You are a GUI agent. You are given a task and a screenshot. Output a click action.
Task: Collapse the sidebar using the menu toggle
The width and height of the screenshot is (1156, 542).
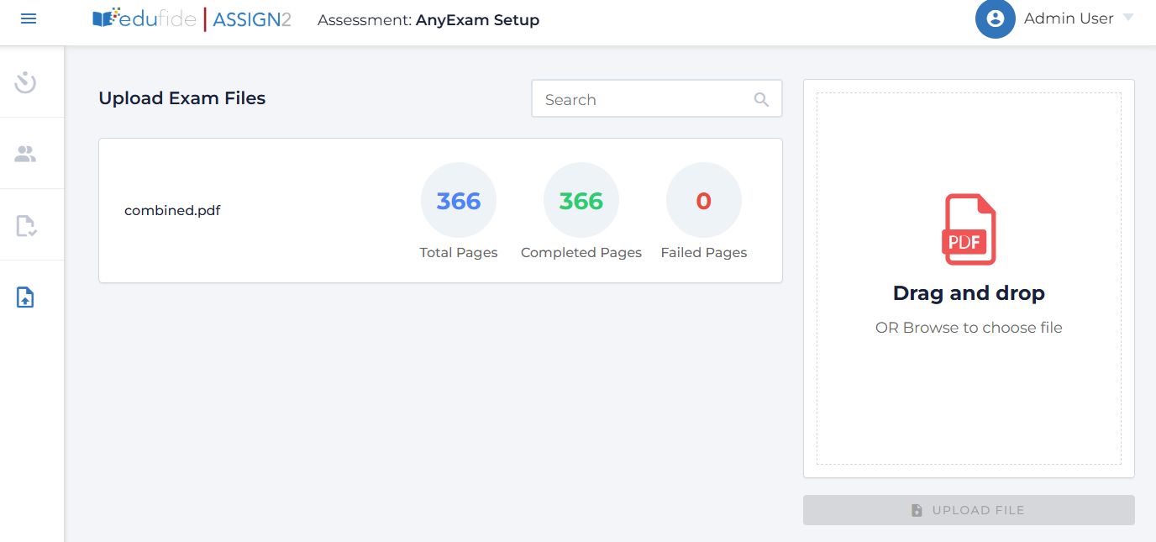[x=28, y=18]
